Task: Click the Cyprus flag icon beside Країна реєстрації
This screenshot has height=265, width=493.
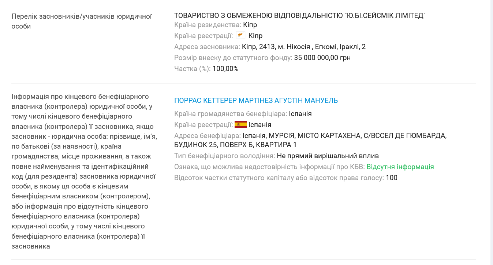Action: [240, 36]
